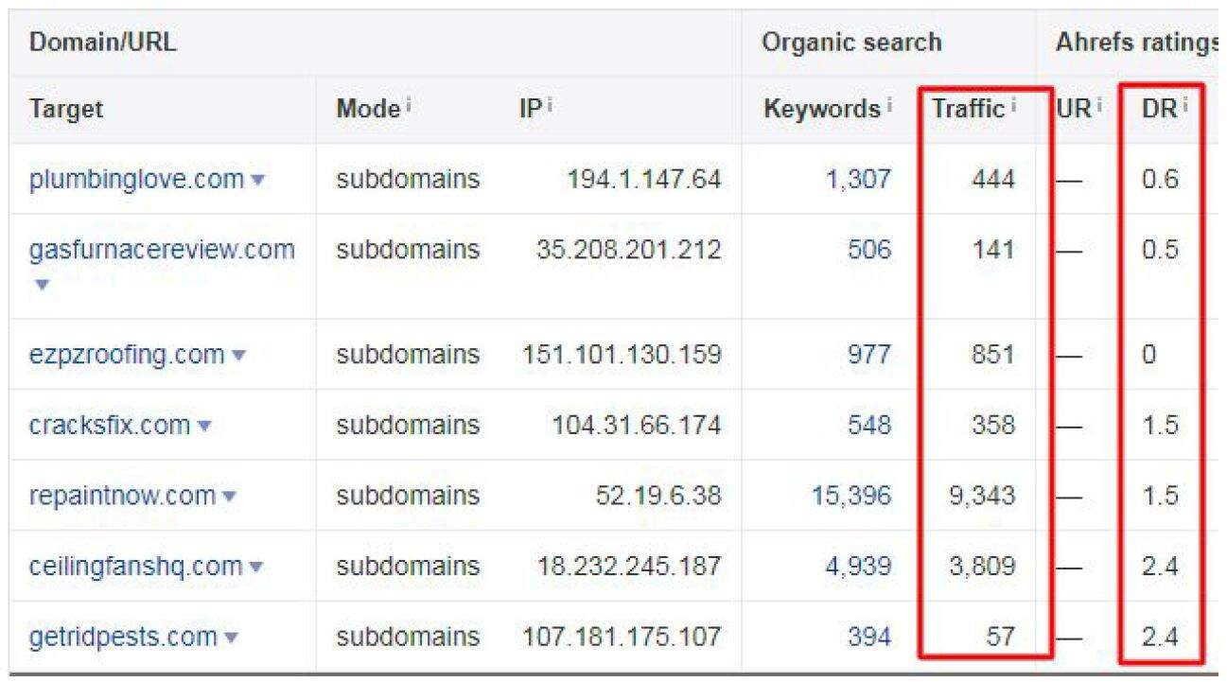Image resolution: width=1227 pixels, height=682 pixels.
Task: Click keywords count 15,396 for repaintnow.com
Action: tap(850, 496)
